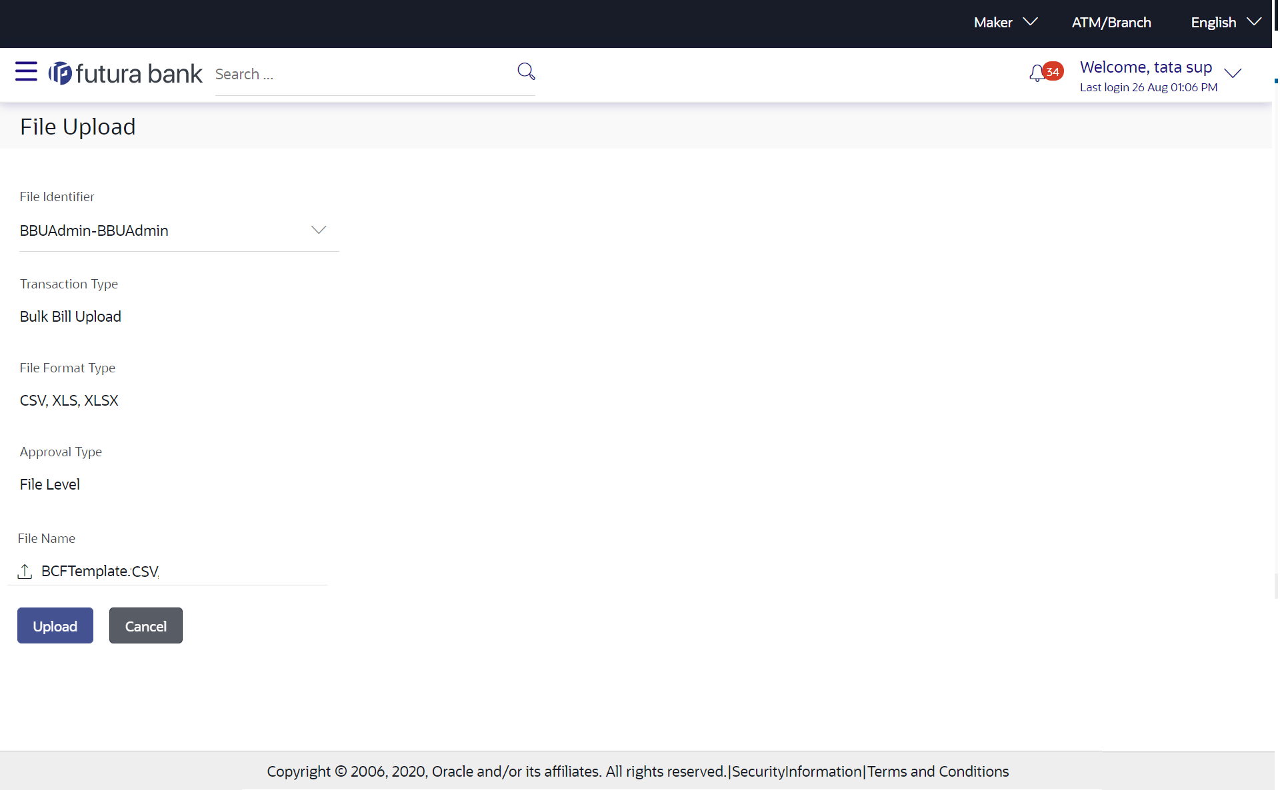Click the file upload arrow icon
The height and width of the screenshot is (790, 1280).
[25, 572]
